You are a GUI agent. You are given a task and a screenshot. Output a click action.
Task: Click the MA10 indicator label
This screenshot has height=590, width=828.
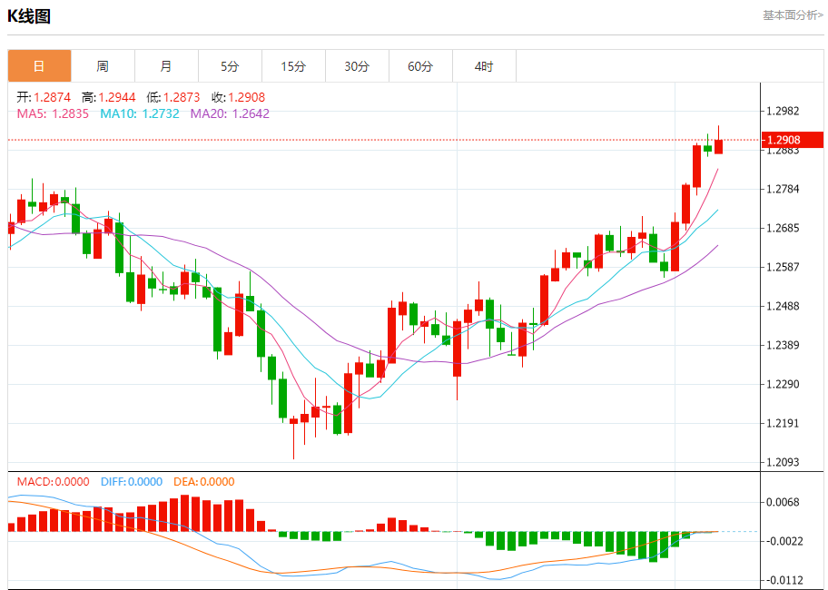(x=140, y=113)
